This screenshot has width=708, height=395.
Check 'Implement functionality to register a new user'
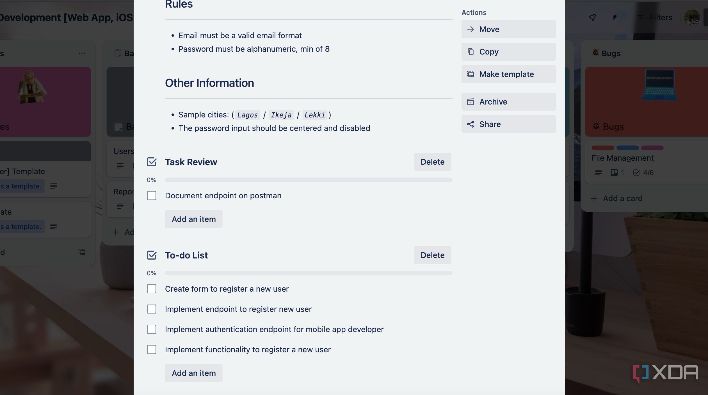(x=152, y=349)
